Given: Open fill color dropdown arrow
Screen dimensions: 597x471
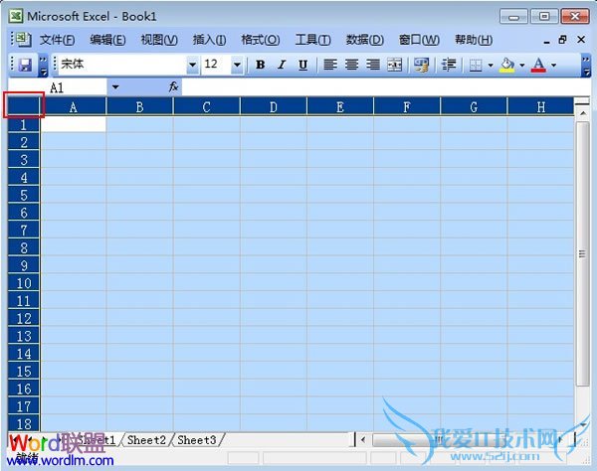Looking at the screenshot, I should tap(522, 66).
